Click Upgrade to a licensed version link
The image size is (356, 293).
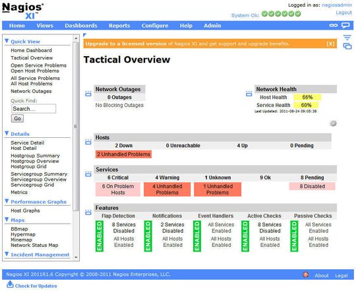coord(126,44)
